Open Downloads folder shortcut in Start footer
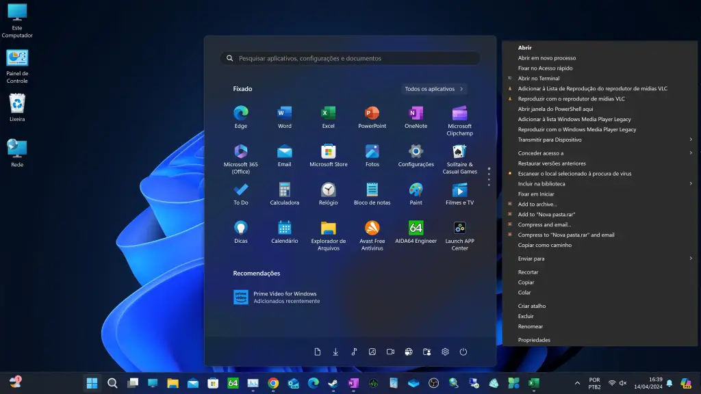The height and width of the screenshot is (394, 701). pos(335,352)
